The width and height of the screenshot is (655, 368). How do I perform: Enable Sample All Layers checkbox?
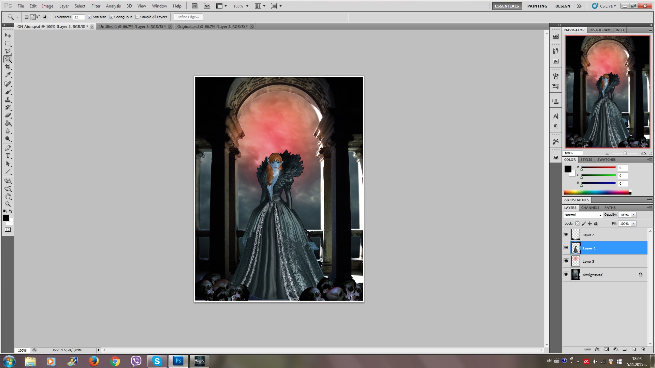(137, 17)
